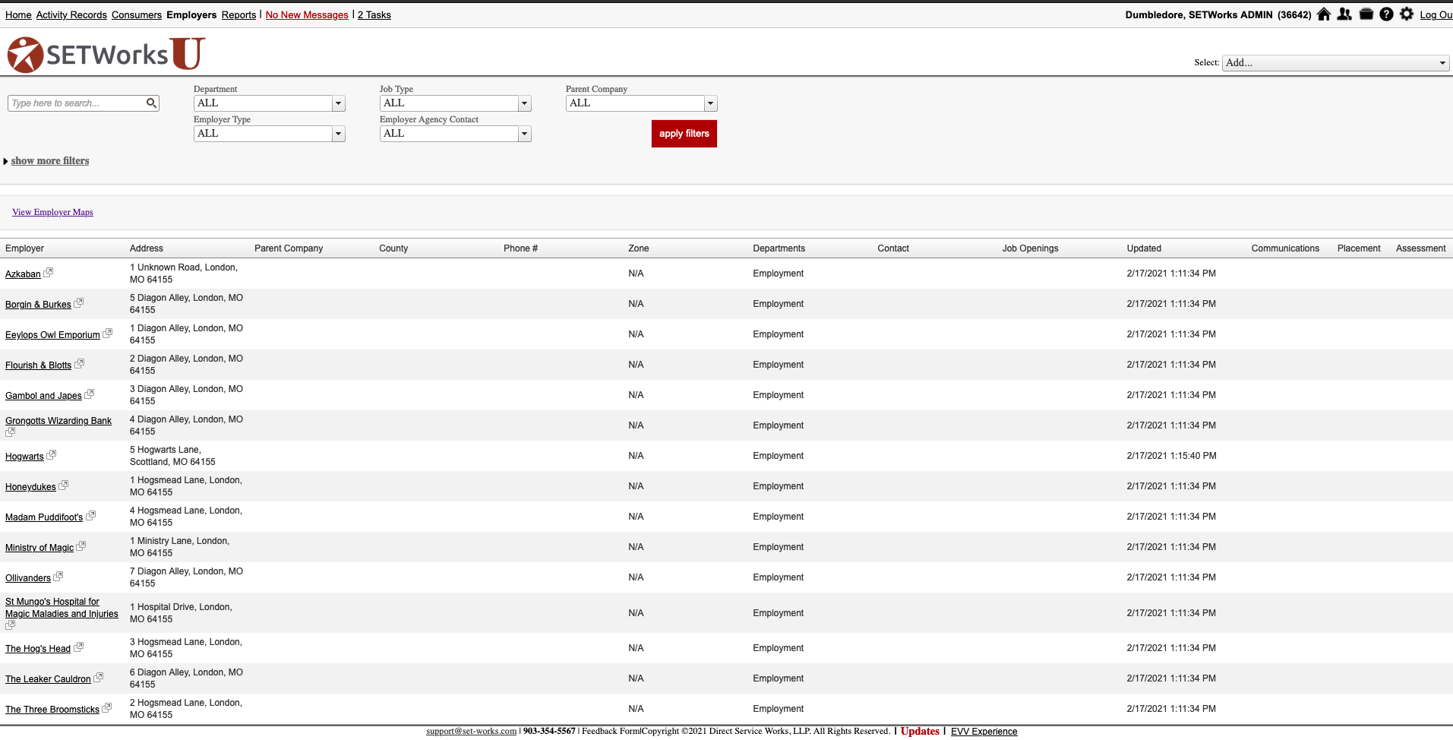Screen dimensions: 1453x740
Task: Click the SETWorks U logo
Action: [106, 54]
